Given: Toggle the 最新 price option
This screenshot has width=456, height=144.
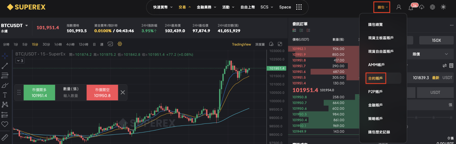Looking at the screenshot, I should 435,78.
